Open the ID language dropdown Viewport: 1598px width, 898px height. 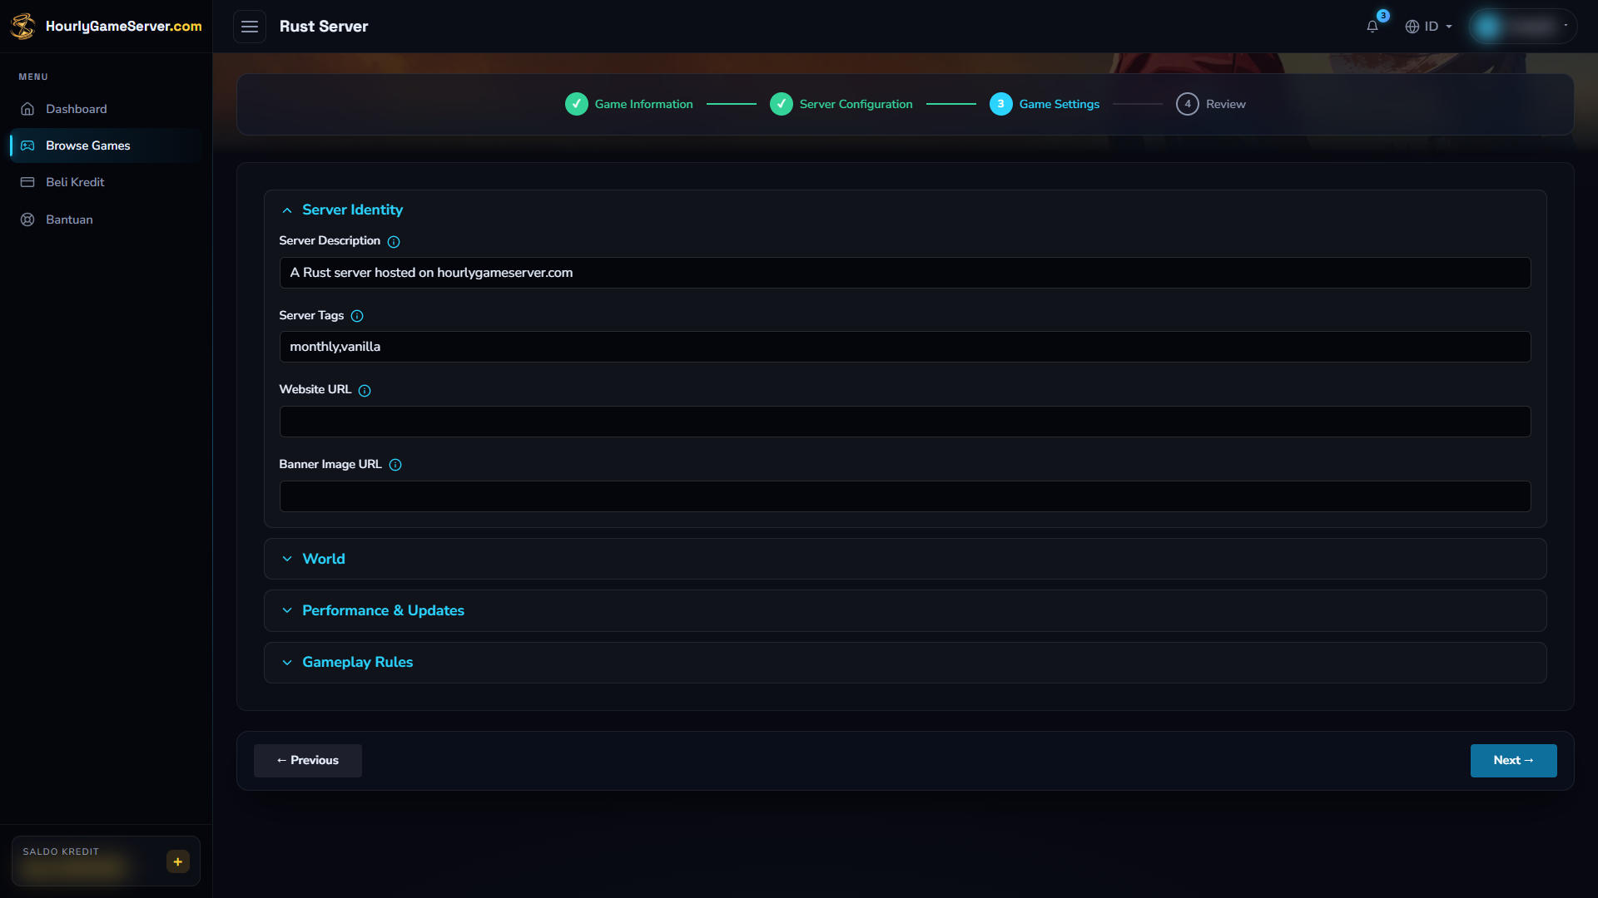pyautogui.click(x=1428, y=27)
